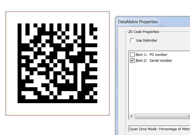Open the Quiet Zone Mode field
This screenshot has height=135, width=190.
tap(159, 129)
